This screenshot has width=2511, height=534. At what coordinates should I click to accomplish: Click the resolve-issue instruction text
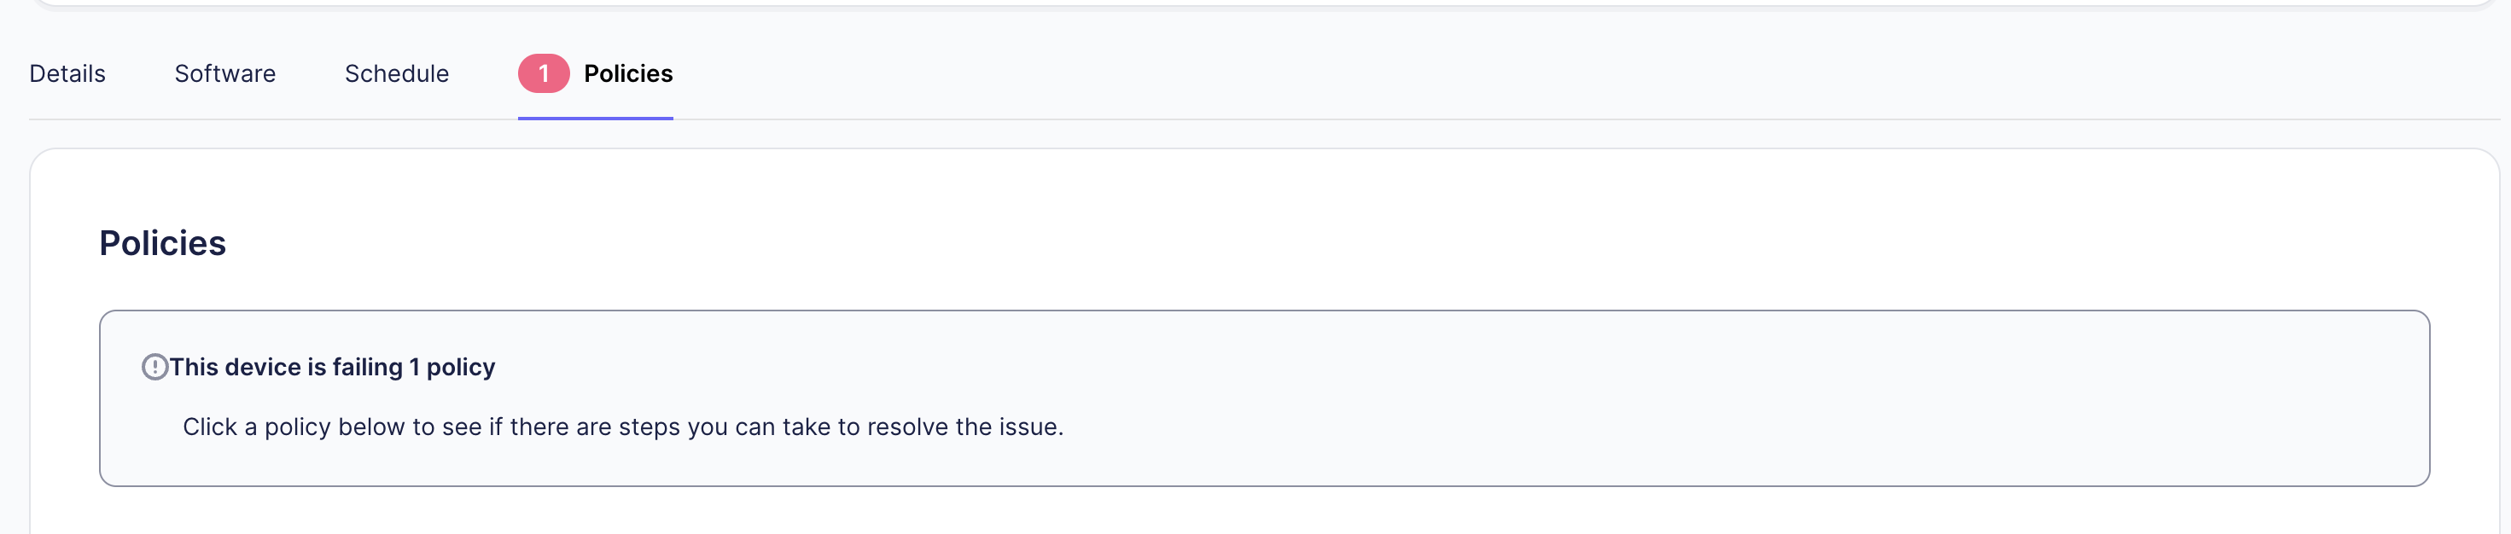[624, 426]
